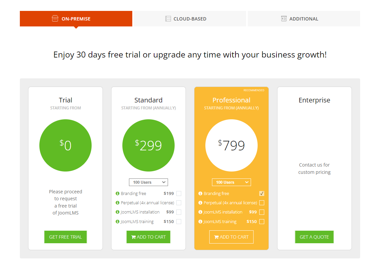Click info icon beside Professional JoomLMS installation
Viewport: 378px width, 270px height.
point(200,212)
